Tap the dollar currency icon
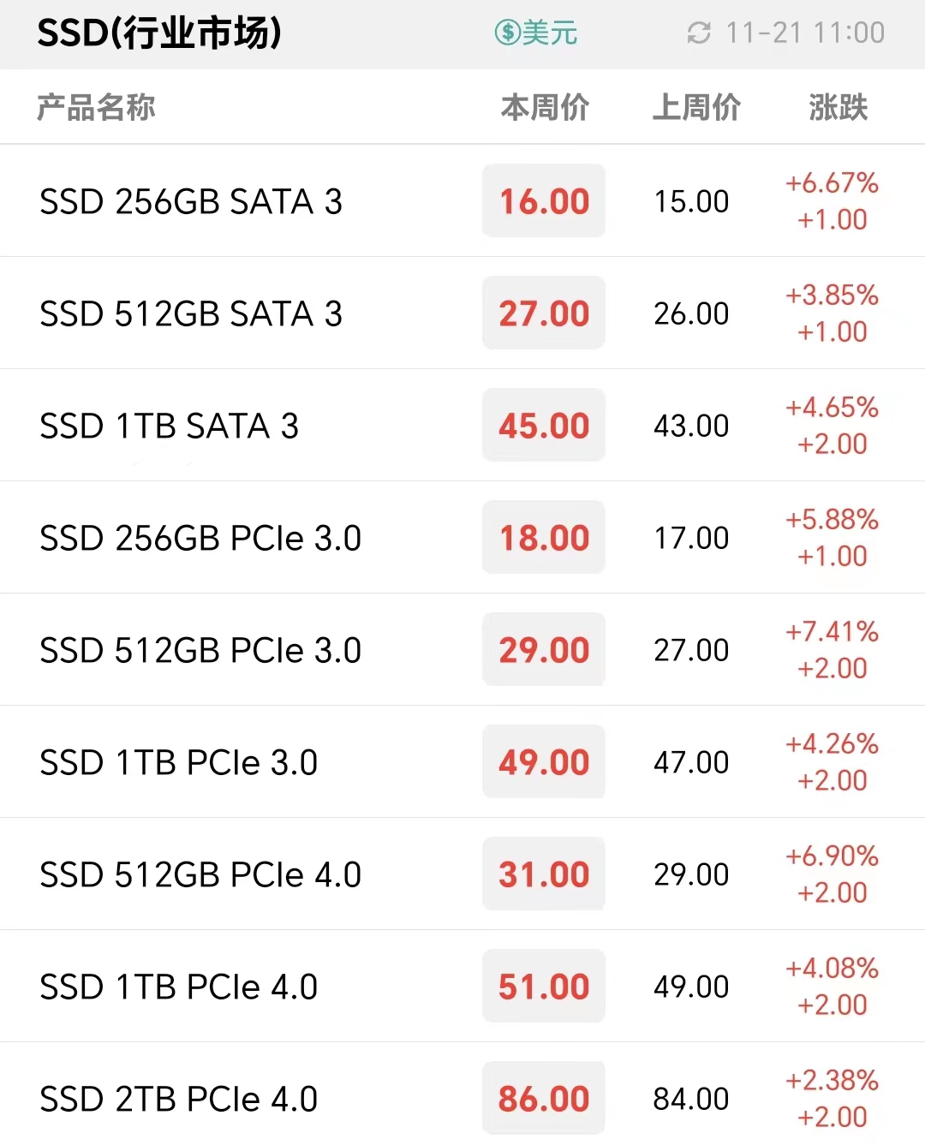The image size is (925, 1145). pyautogui.click(x=508, y=33)
